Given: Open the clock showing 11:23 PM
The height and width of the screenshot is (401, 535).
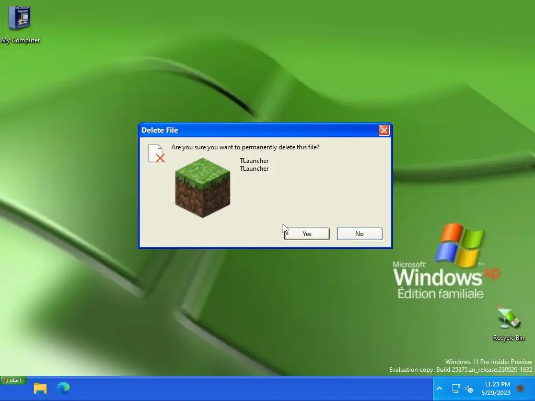Looking at the screenshot, I should [x=497, y=388].
